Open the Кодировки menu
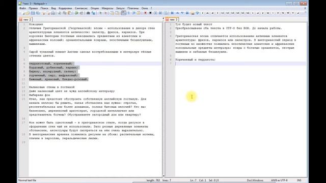 [65, 8]
